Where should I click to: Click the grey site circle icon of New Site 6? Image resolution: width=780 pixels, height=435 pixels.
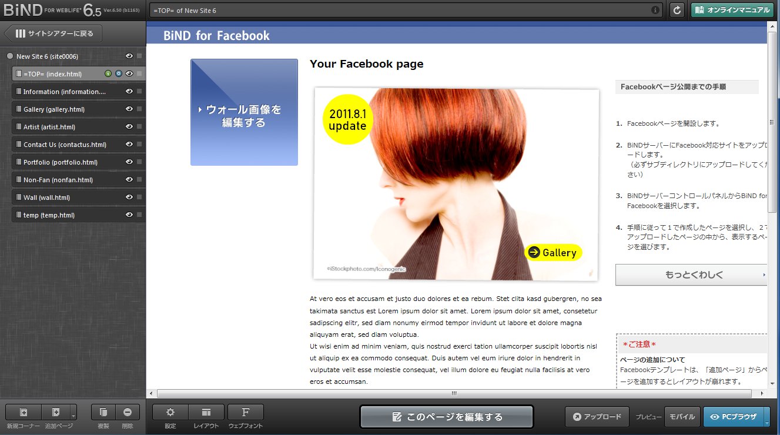click(x=9, y=56)
